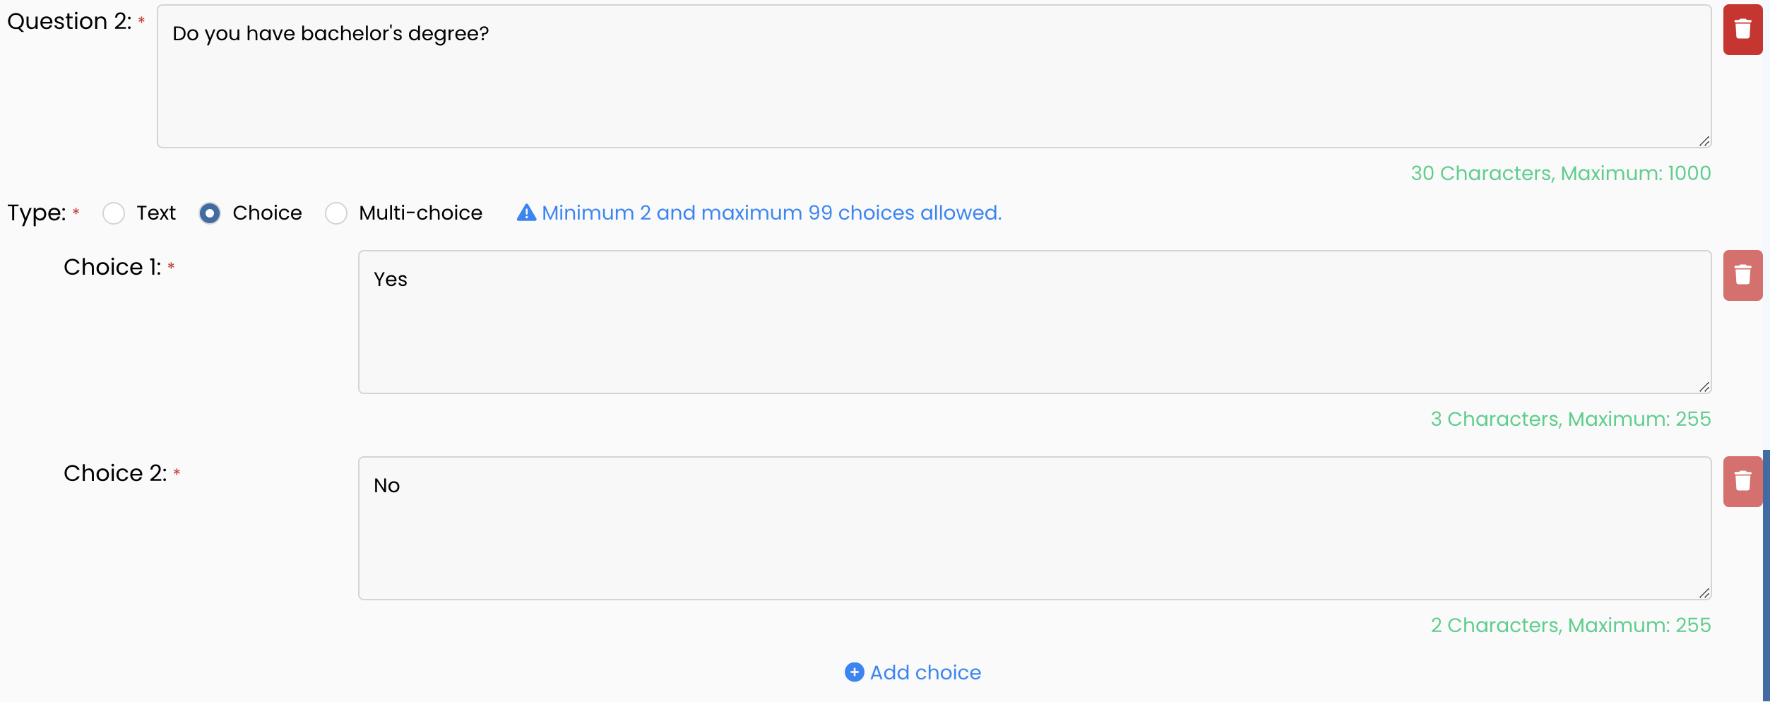Click the Add choice link

coord(913,672)
